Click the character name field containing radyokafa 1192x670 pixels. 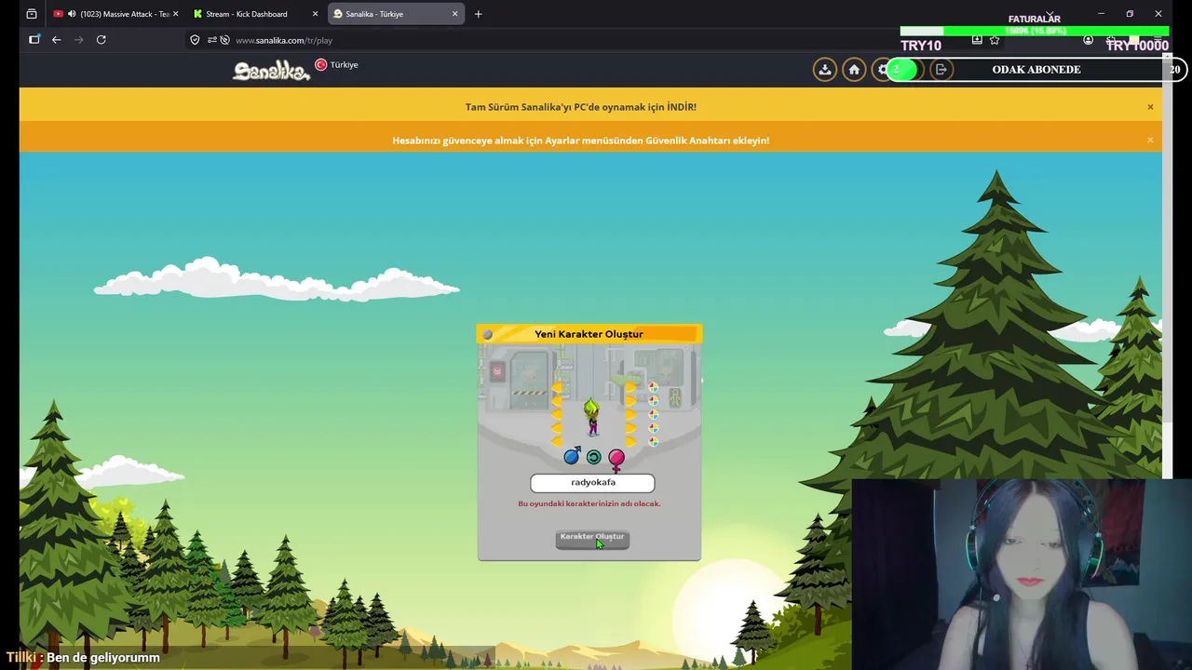click(x=592, y=482)
